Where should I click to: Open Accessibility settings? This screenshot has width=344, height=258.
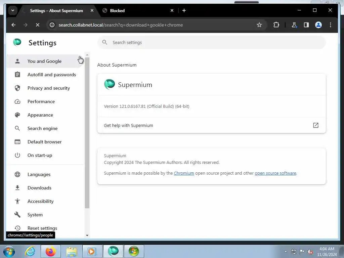point(46,201)
